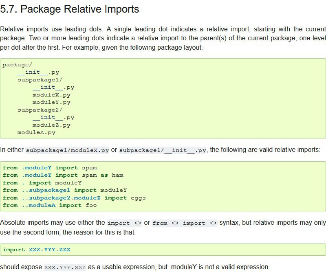The image size is (326, 272).
Task: Click moduleA.py at the layout bottom
Action: tap(36, 133)
